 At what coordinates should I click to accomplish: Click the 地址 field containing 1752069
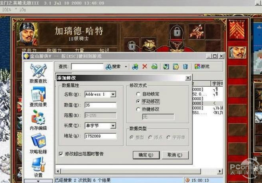tap(100, 136)
